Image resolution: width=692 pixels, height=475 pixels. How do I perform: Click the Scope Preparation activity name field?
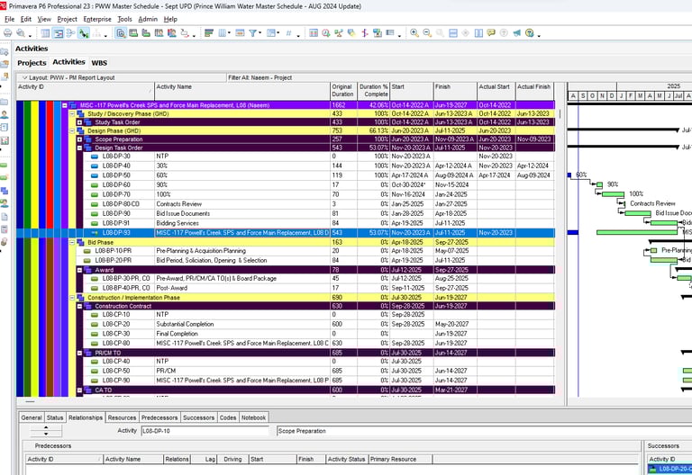tap(484, 431)
